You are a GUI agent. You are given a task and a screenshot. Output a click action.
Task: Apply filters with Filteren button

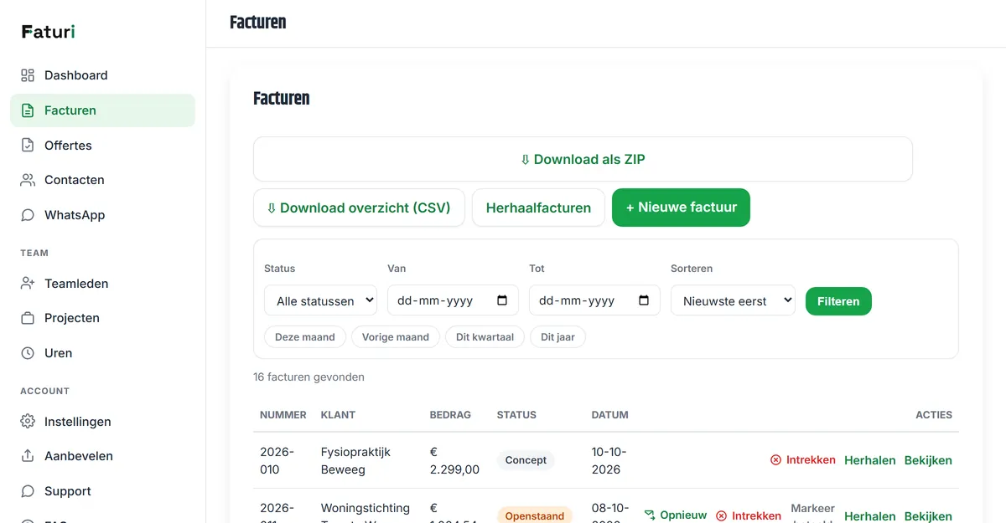click(838, 301)
